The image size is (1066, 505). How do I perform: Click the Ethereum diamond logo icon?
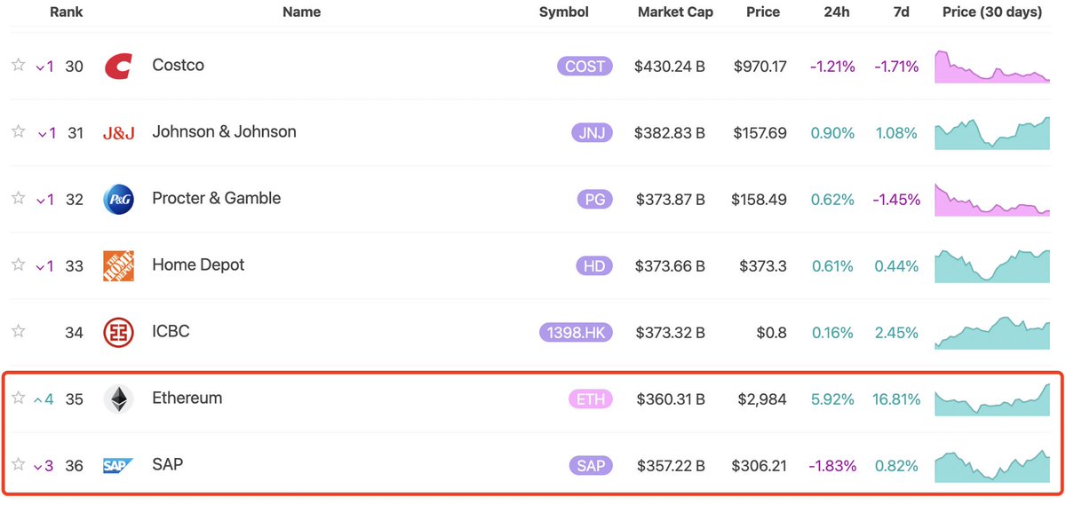(118, 399)
